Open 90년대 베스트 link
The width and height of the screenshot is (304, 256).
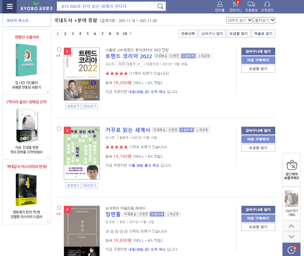tap(18, 20)
